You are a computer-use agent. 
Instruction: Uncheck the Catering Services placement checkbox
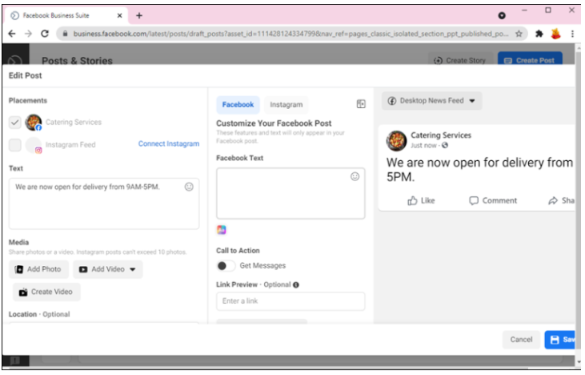15,122
